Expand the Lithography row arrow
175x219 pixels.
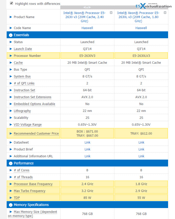11,111
